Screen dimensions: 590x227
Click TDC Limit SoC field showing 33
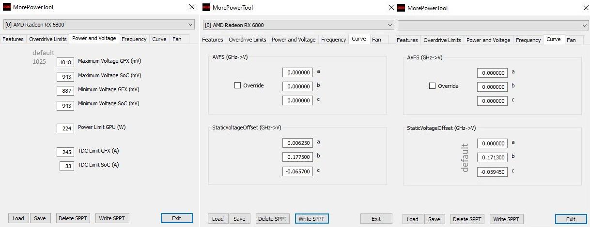pyautogui.click(x=66, y=166)
